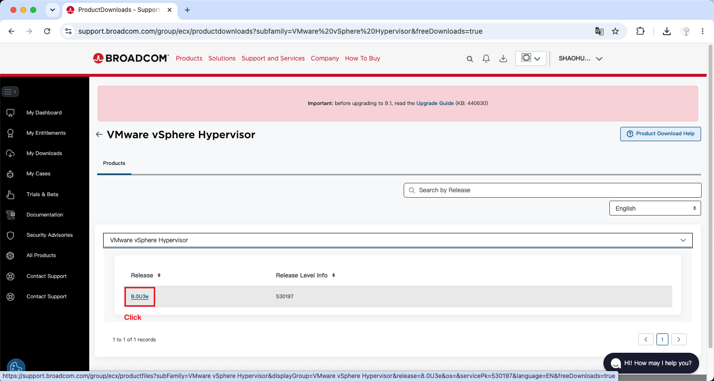Open the Company top menu
Screen dimensions: 714x381
point(325,58)
